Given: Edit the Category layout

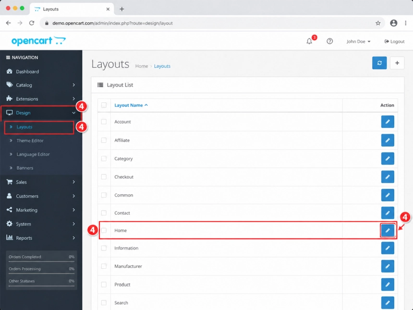Looking at the screenshot, I should tap(388, 159).
